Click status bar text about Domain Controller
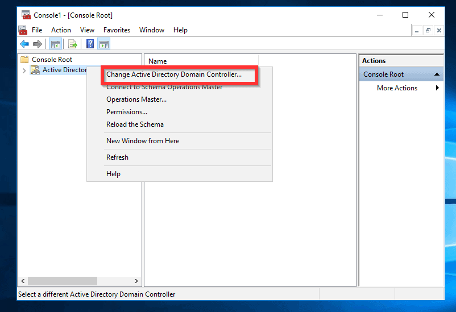This screenshot has width=456, height=312. (x=97, y=294)
